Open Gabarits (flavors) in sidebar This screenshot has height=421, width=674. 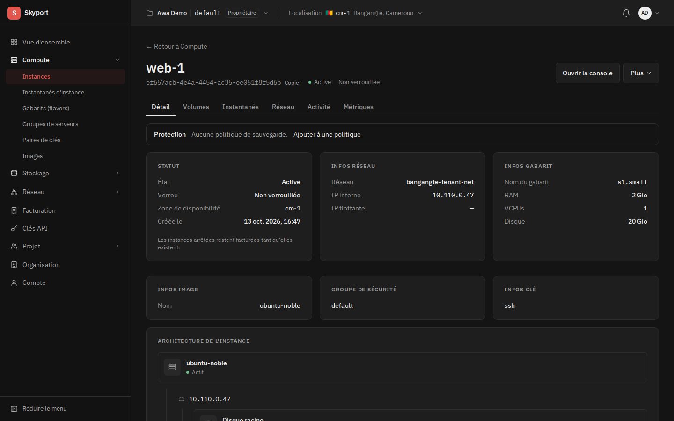(65, 109)
